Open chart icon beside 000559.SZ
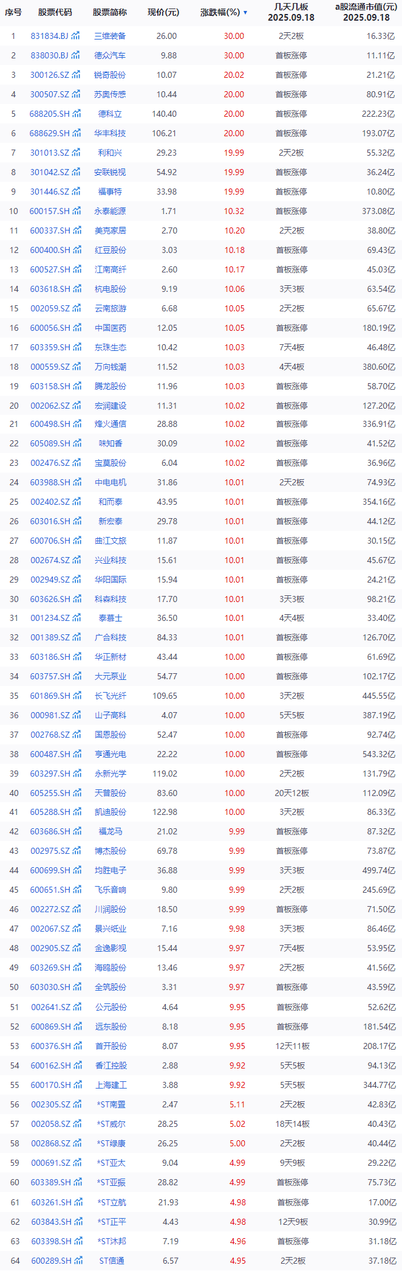 [x=76, y=367]
